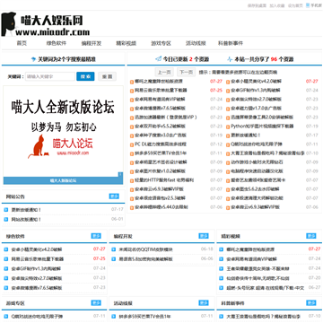Viewport: 323px width, 323px height.
Task: Click blue icon beside 安卓指尖特效v2.7.0 in 绿色软件
Action: tap(6, 278)
